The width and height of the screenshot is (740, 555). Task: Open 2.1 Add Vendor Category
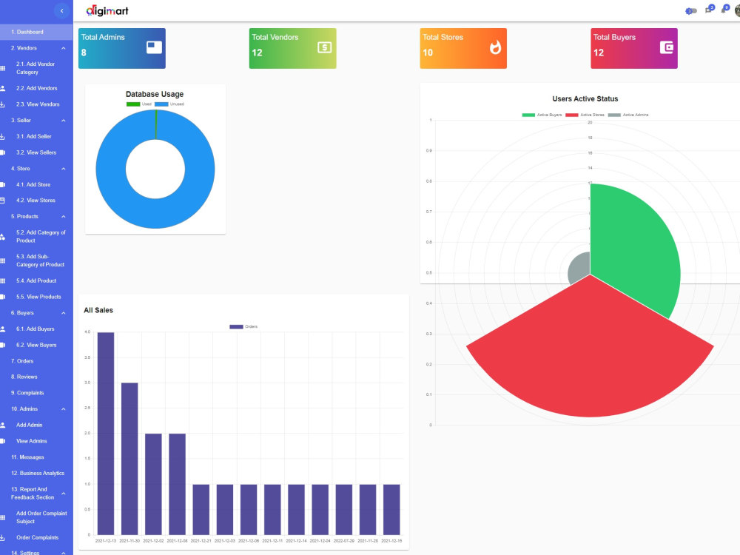(x=36, y=68)
